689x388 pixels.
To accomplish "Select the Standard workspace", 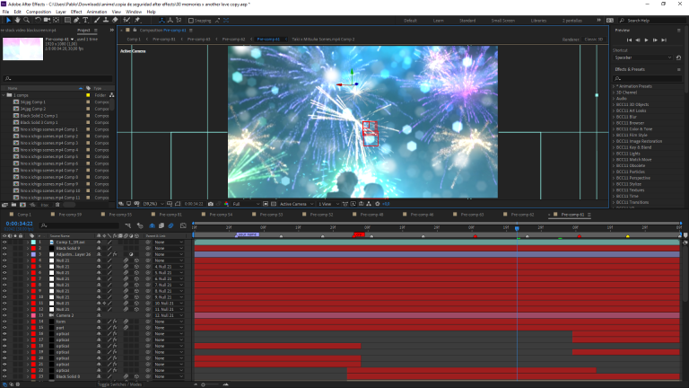I will pyautogui.click(x=467, y=21).
